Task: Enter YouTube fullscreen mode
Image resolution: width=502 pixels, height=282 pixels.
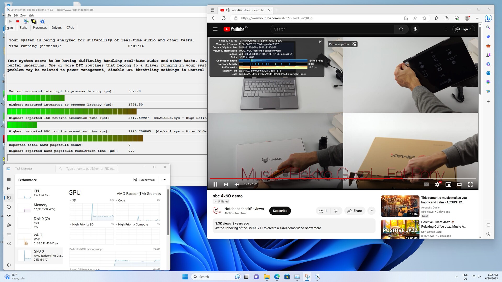Action: click(x=470, y=184)
